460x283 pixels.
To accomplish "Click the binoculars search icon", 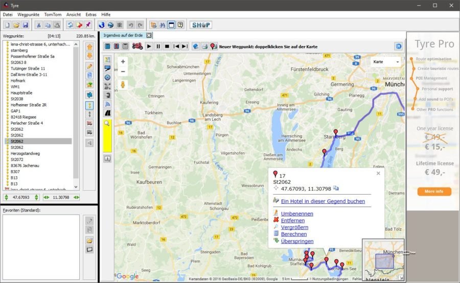I will [162, 25].
